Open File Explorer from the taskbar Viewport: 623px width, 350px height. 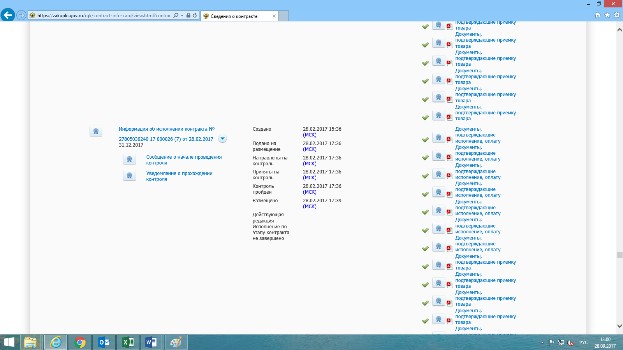tap(30, 342)
